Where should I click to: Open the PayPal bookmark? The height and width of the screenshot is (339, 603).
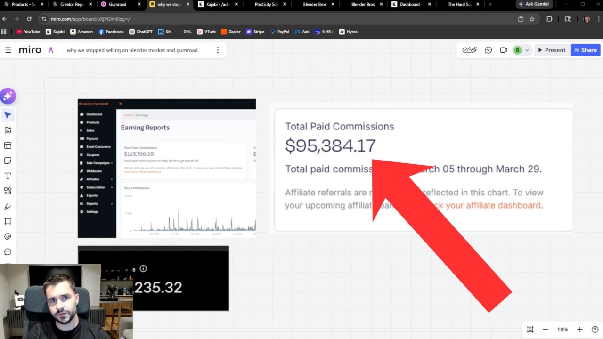(x=280, y=32)
